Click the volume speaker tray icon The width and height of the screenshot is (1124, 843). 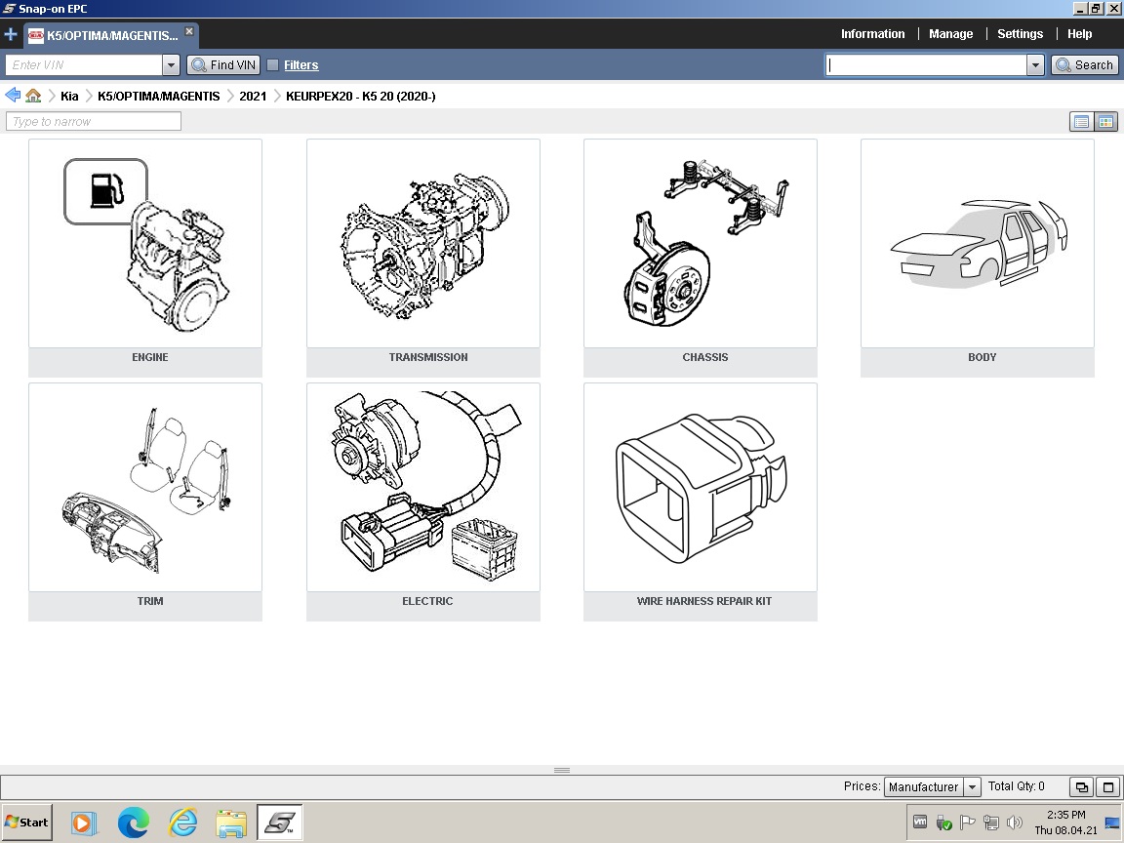click(1015, 823)
